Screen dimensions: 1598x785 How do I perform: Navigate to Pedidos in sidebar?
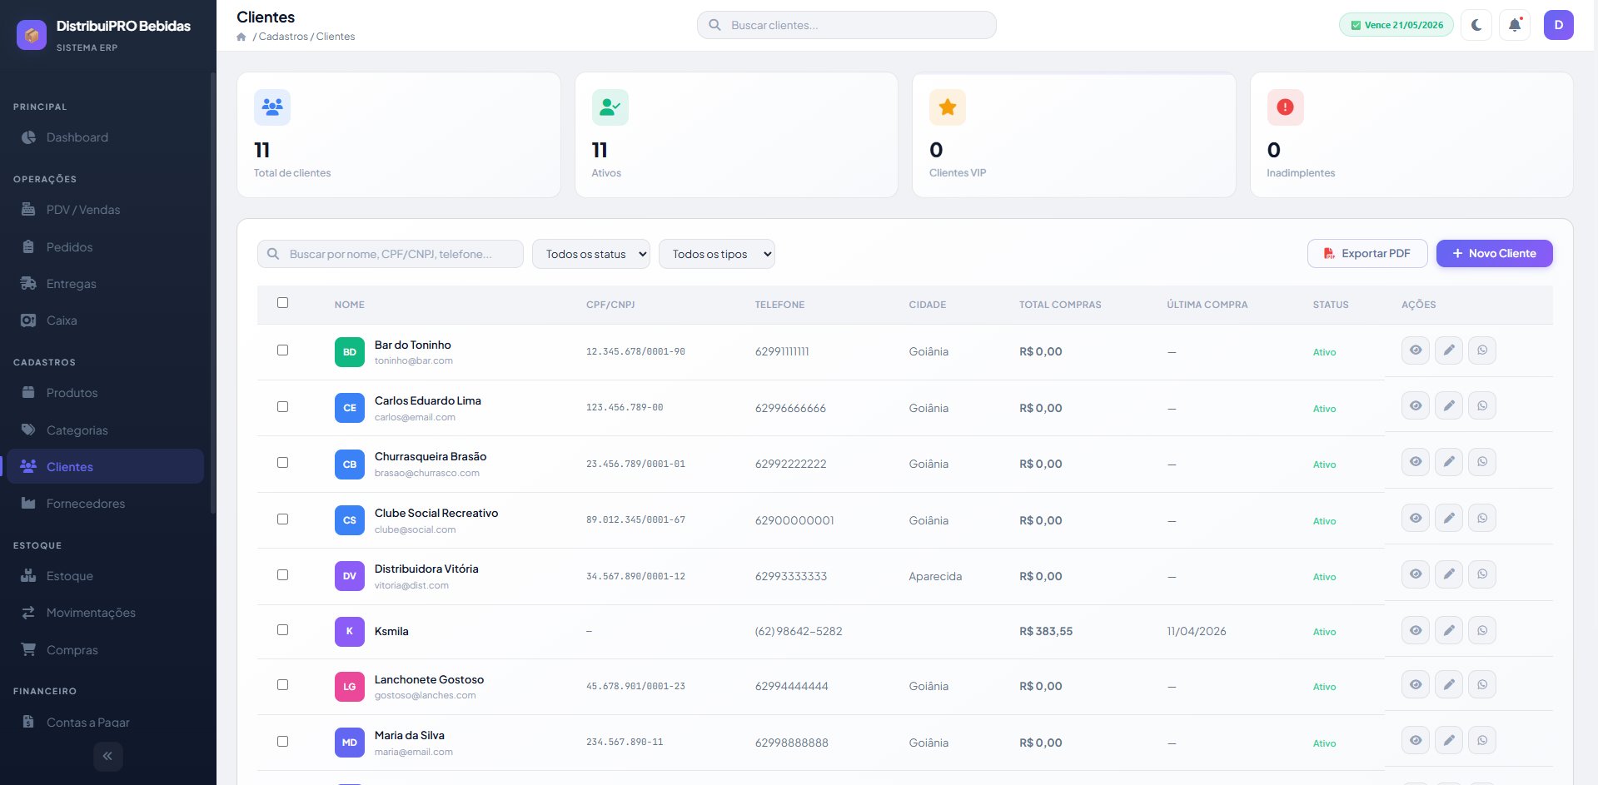click(x=106, y=247)
